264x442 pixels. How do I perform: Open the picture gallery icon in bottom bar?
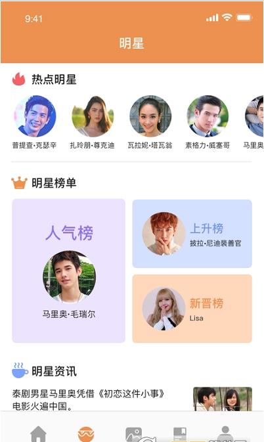[133, 434]
